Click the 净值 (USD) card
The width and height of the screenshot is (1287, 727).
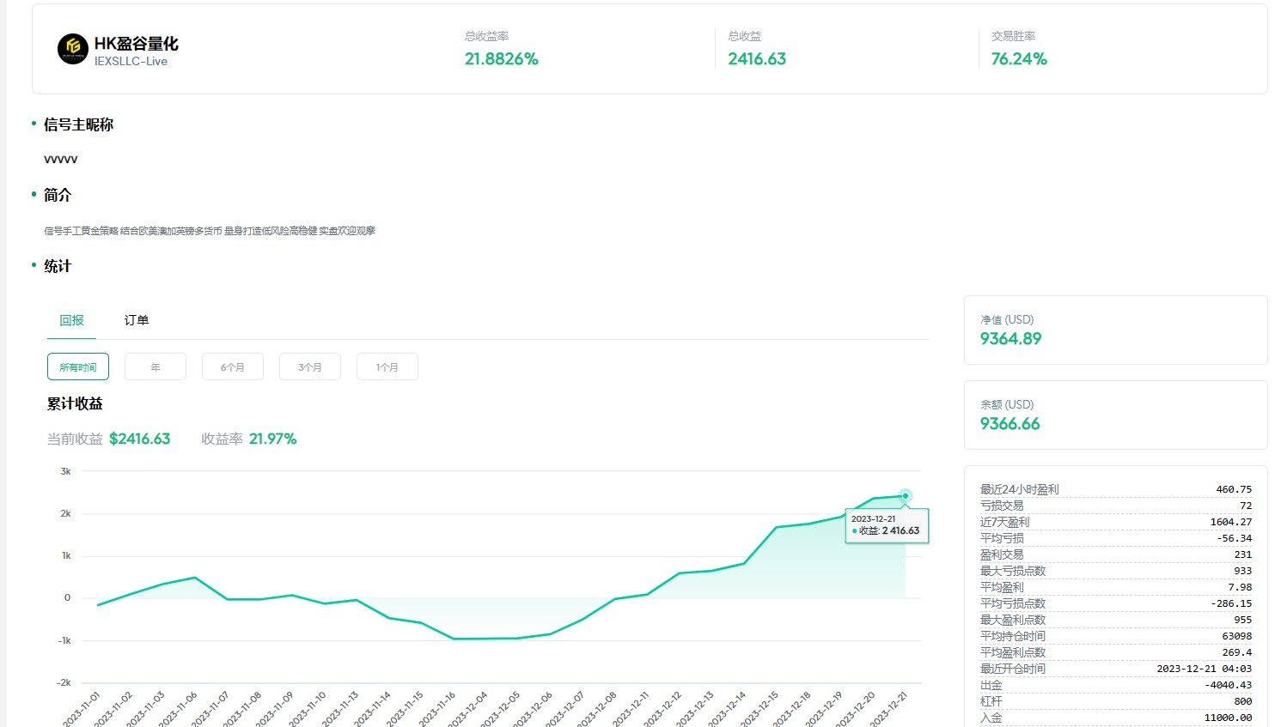tap(1115, 330)
